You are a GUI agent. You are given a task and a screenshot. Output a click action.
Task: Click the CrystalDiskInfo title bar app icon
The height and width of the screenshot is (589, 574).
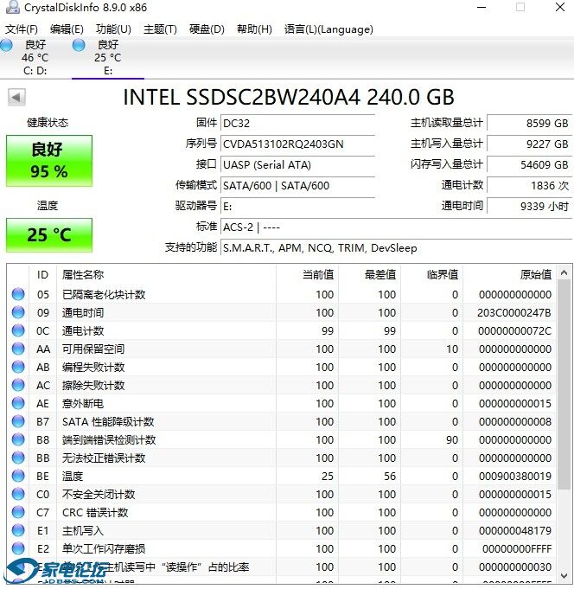(12, 8)
